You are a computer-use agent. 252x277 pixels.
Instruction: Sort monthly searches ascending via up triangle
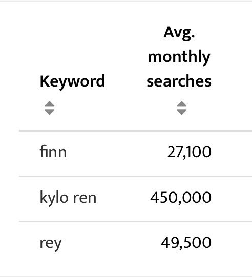182,104
